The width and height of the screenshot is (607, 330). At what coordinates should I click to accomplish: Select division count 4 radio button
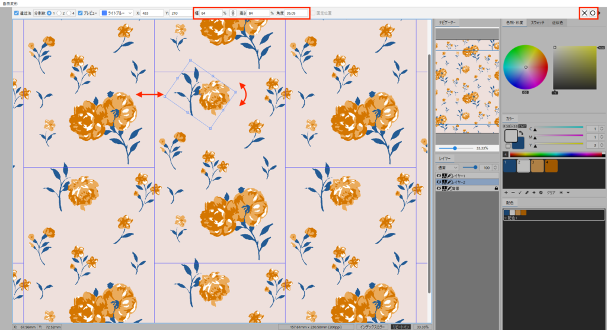click(69, 13)
